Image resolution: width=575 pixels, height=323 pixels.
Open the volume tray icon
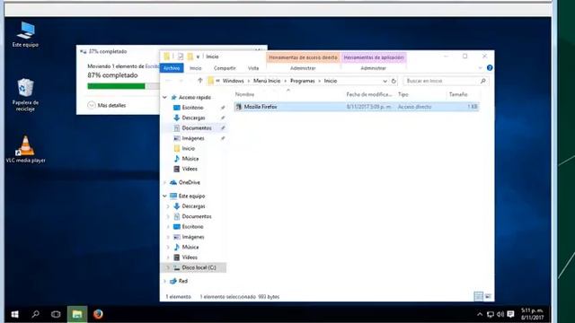[500, 314]
